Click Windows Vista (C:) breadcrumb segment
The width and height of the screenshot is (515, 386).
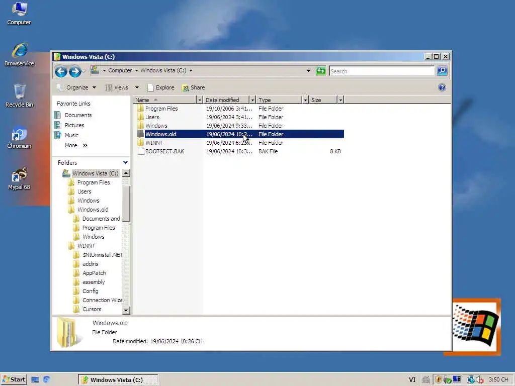[163, 70]
